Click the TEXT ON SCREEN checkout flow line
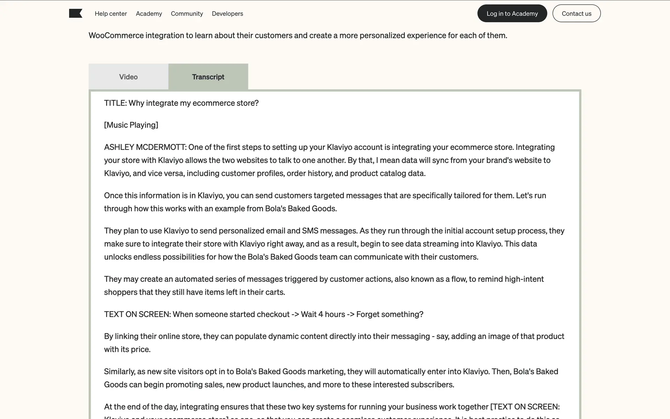 pyautogui.click(x=263, y=314)
